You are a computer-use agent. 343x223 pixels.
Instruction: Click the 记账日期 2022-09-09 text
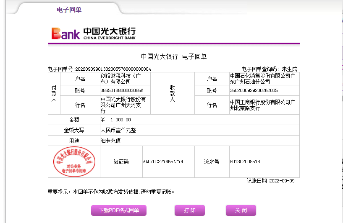[x=270, y=181]
